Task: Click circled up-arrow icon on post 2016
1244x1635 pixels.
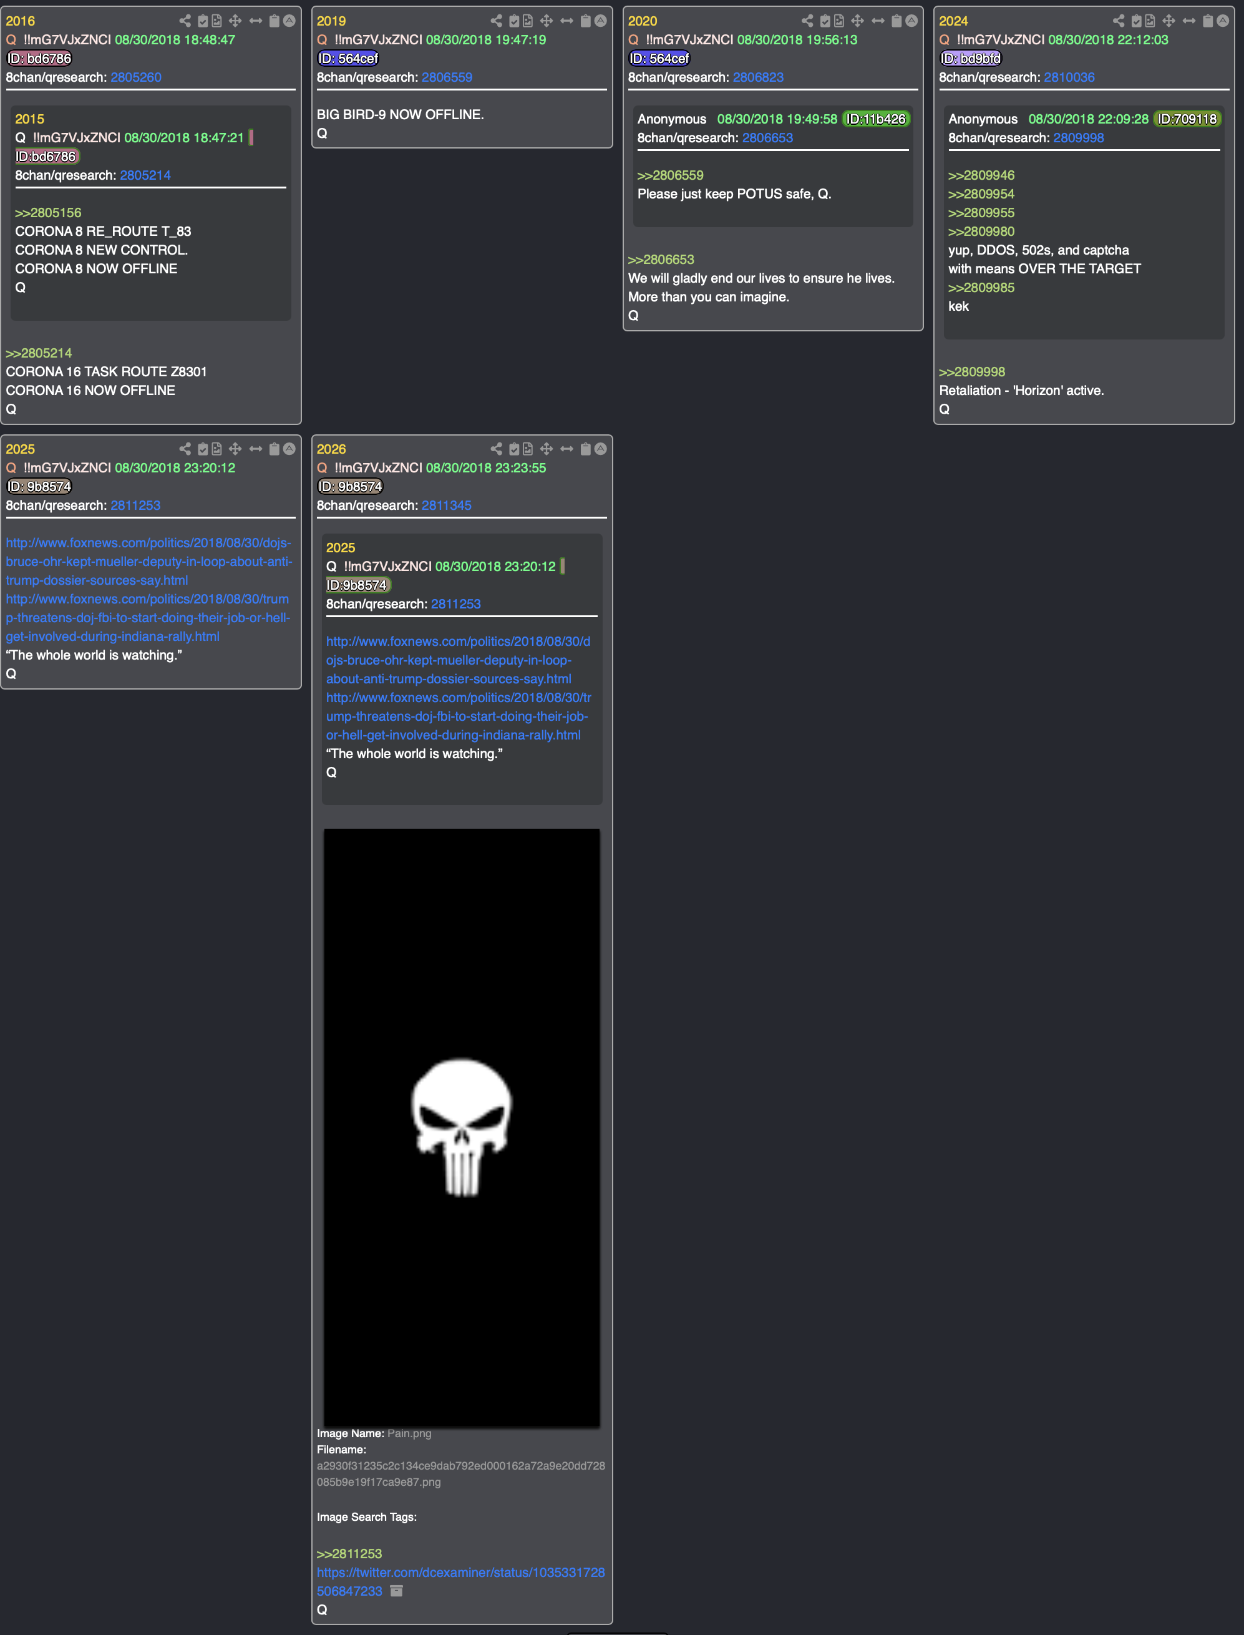Action: pyautogui.click(x=289, y=21)
